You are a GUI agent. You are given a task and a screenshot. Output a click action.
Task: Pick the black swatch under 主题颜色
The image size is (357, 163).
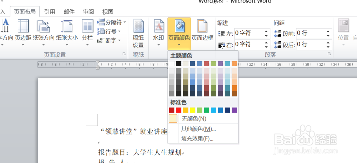pos(179,63)
